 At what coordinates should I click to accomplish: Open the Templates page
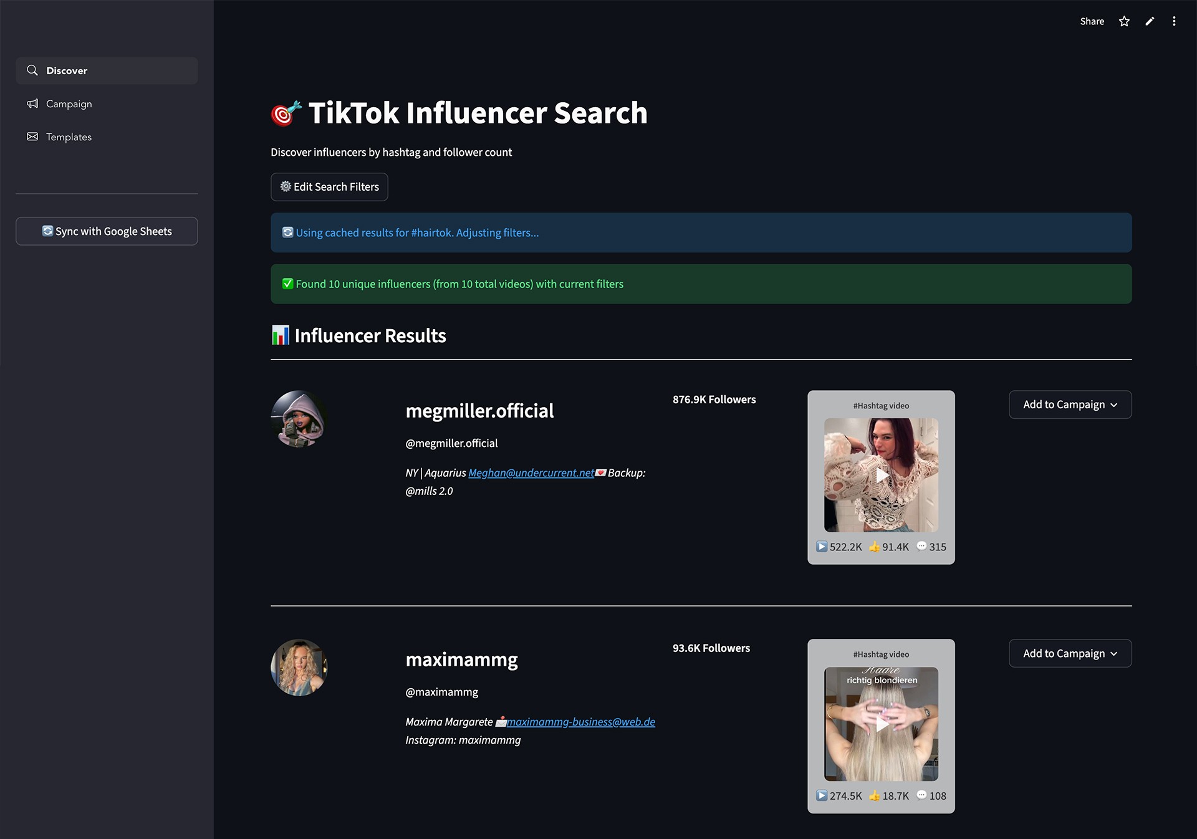[x=69, y=137]
